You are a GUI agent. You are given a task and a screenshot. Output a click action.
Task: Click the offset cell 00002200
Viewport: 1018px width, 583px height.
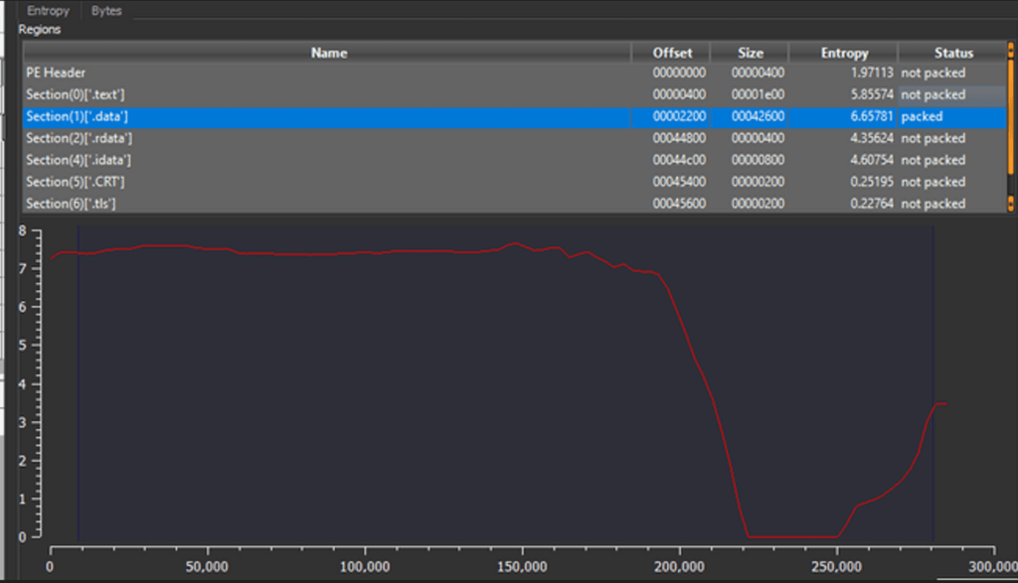pyautogui.click(x=679, y=117)
